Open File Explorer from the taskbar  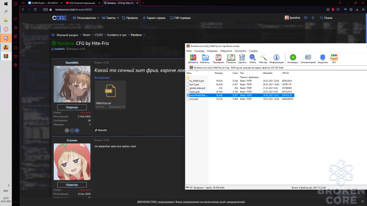tap(6, 20)
